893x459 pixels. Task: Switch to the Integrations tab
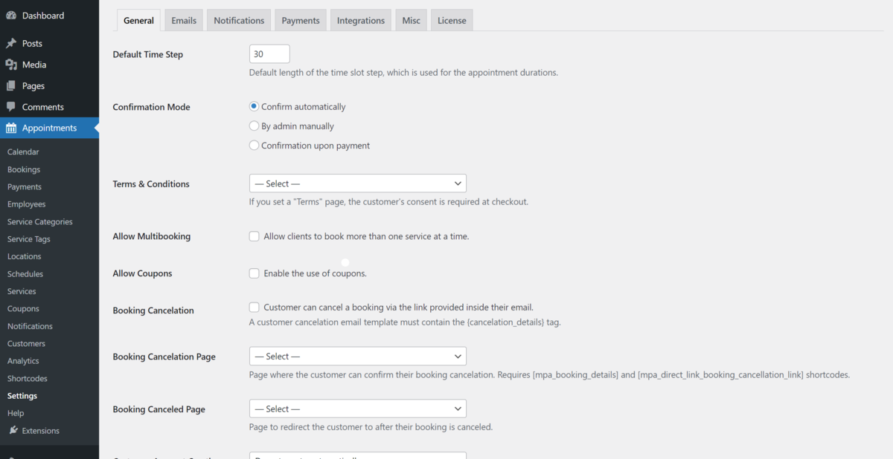[x=361, y=21]
